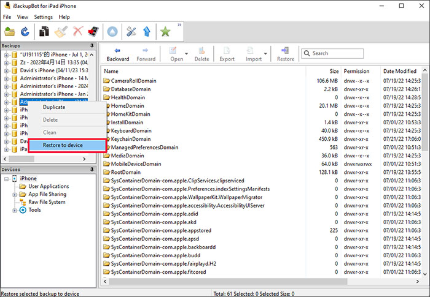430x297 pixels.
Task: Expand the toolbar overflow chevron
Action: [179, 26]
